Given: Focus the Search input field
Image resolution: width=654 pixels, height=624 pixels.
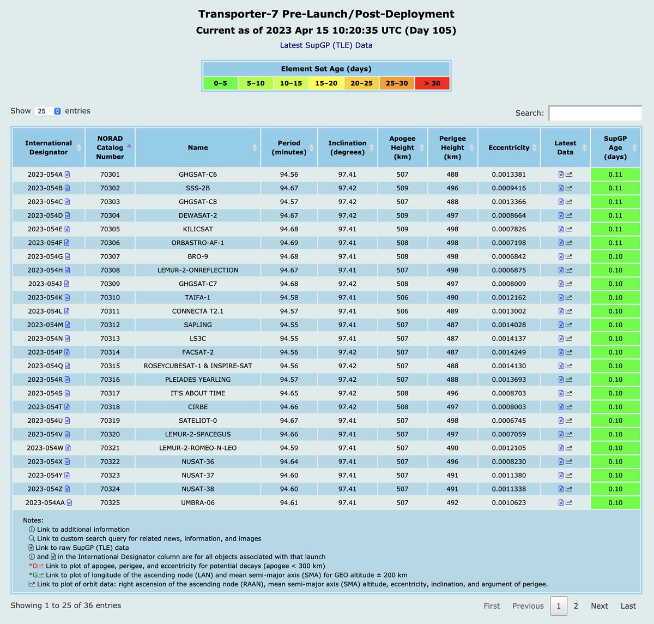Looking at the screenshot, I should (x=595, y=113).
